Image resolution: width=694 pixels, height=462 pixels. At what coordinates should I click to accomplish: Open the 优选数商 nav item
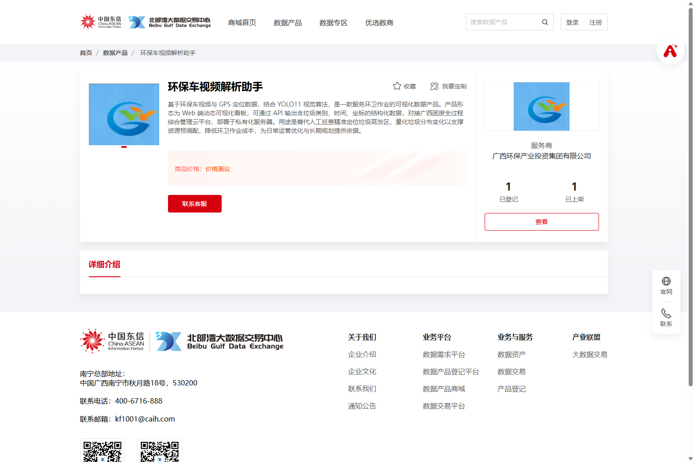pos(379,22)
